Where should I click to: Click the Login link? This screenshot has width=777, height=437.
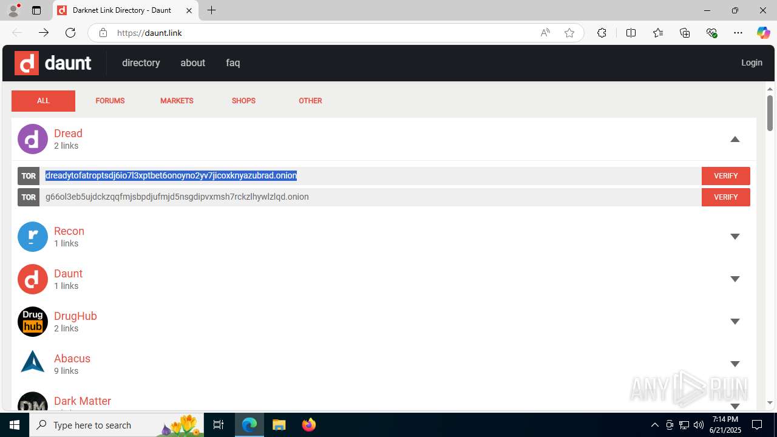pyautogui.click(x=752, y=63)
